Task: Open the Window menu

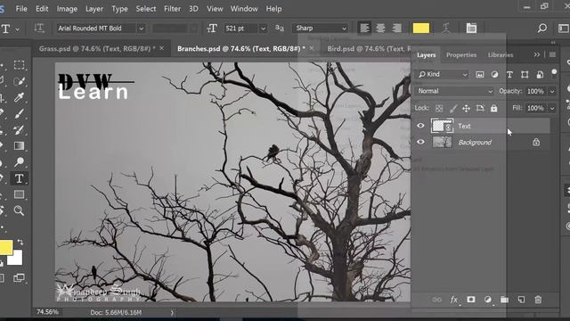Action: (244, 9)
